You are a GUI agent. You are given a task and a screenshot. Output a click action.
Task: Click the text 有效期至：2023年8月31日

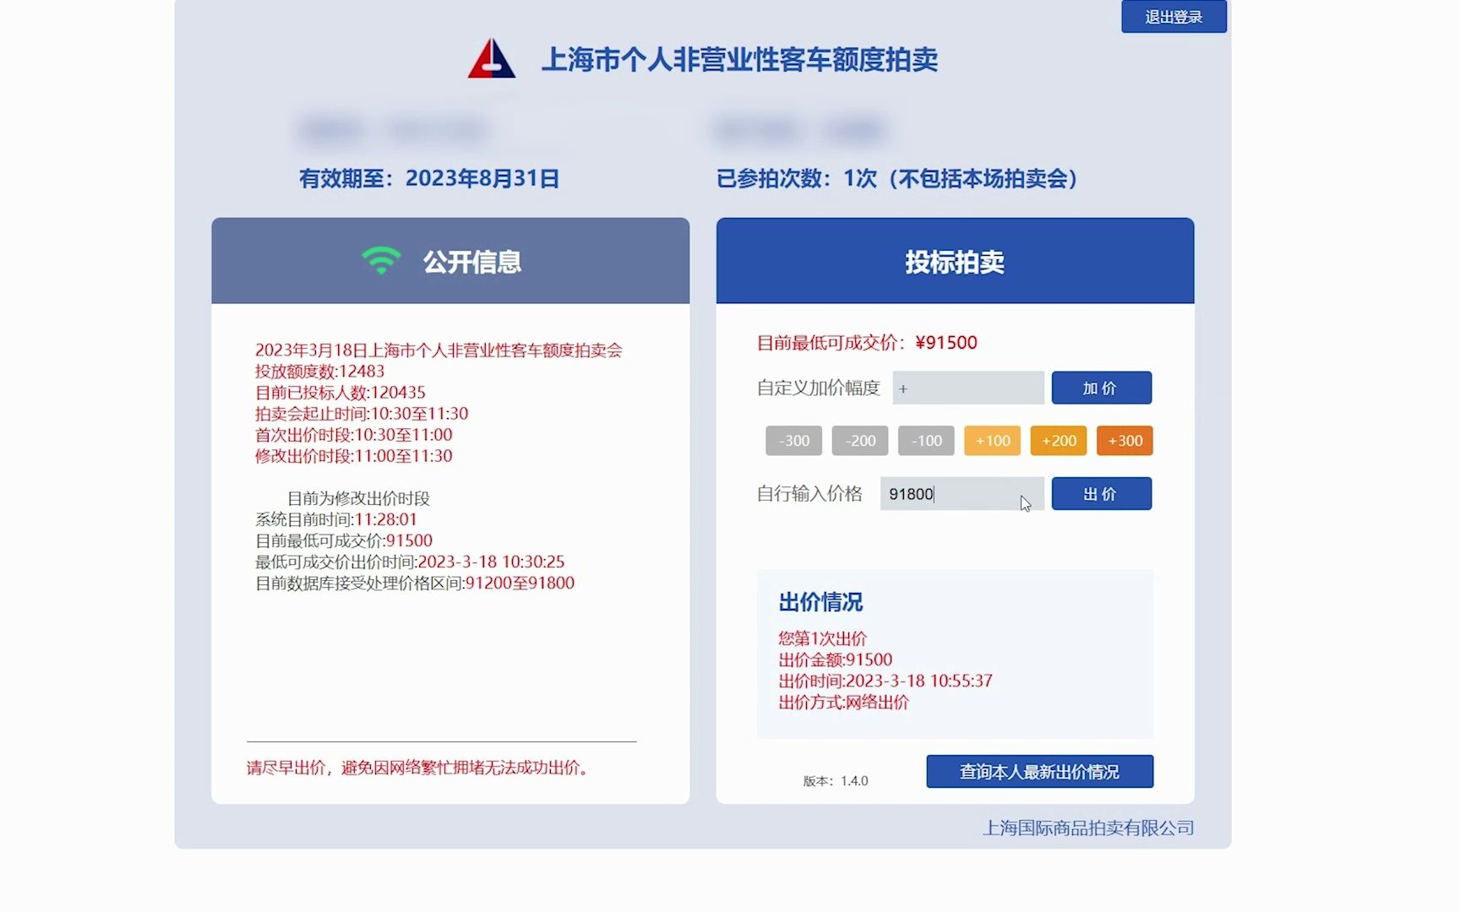[x=429, y=178]
